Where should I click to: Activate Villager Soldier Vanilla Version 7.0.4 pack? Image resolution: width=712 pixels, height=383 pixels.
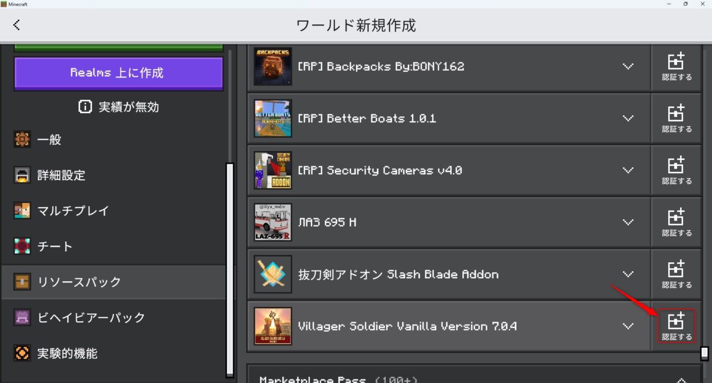[676, 326]
